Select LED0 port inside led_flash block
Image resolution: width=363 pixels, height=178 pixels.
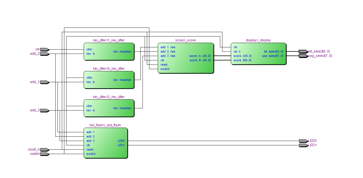coord(121,141)
